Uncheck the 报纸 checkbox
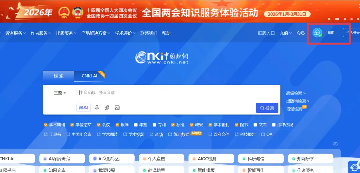This screenshot has height=173, width=360. click(x=117, y=125)
